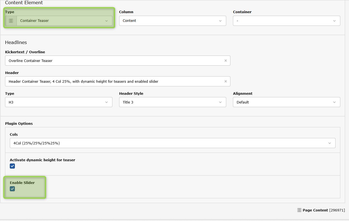Open the H3 header type dropdown
This screenshot has width=349, height=221.
59,102
